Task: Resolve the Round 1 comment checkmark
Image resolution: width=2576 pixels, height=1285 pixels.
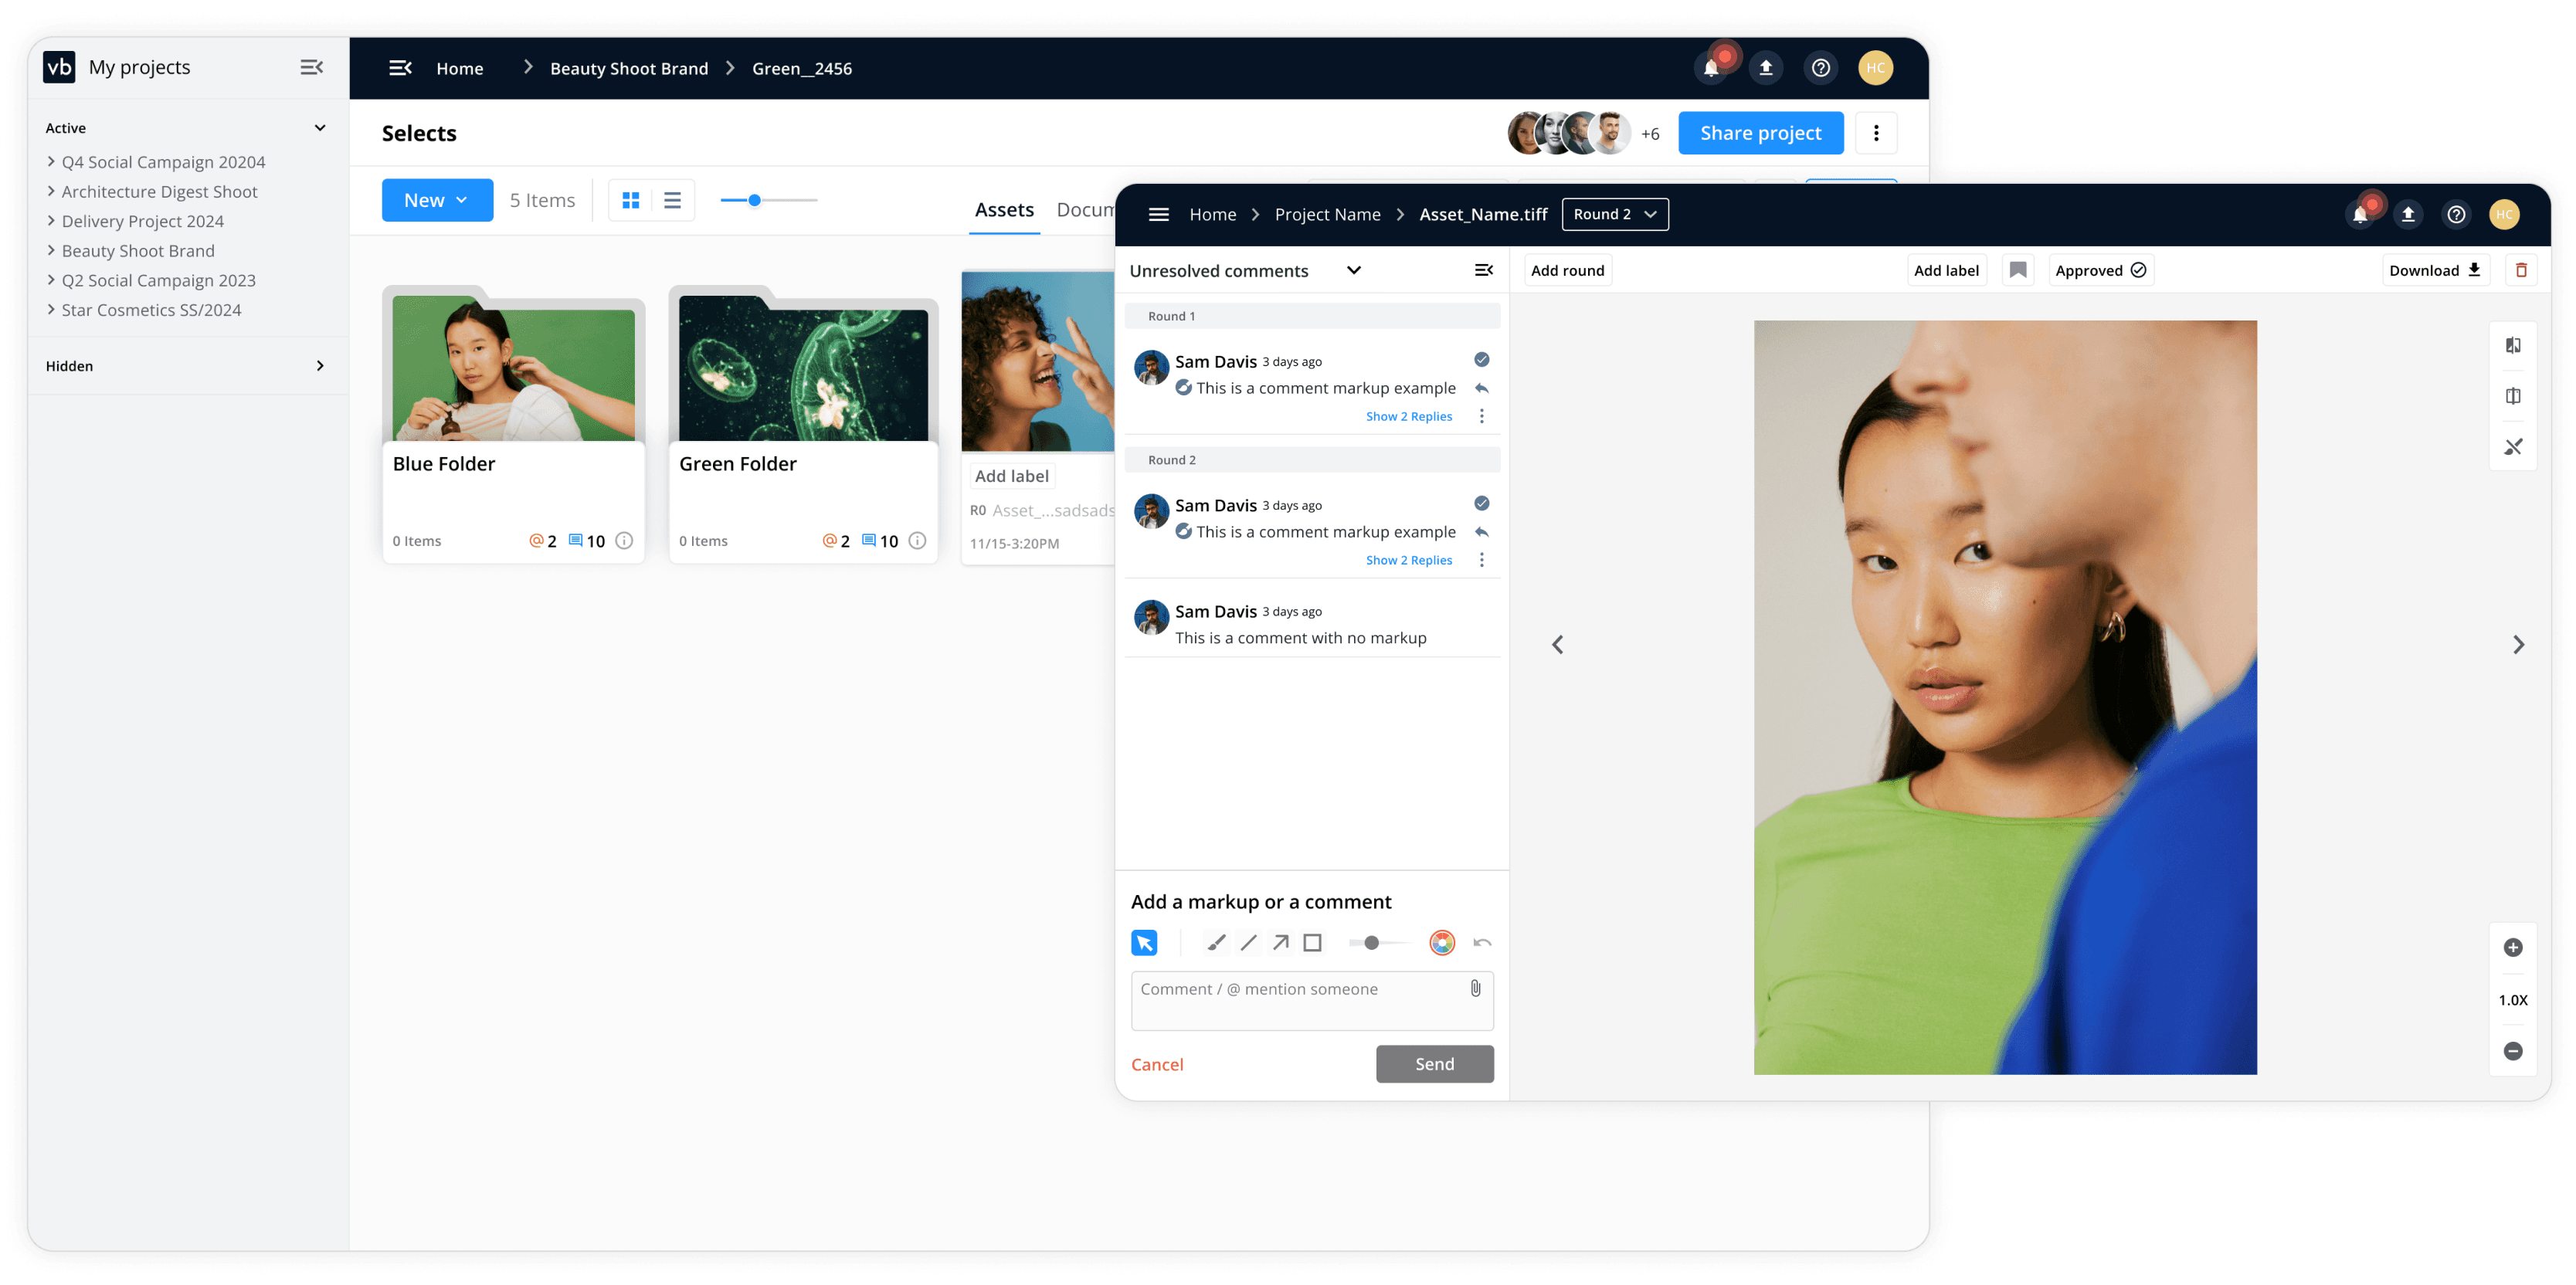Action: point(1481,360)
